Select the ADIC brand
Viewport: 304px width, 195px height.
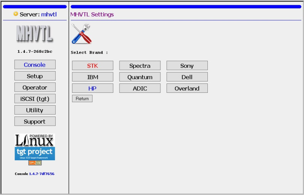tap(140, 88)
